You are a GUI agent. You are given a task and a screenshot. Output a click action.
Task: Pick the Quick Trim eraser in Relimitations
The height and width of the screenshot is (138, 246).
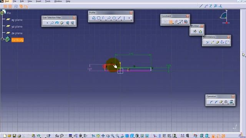tap(218, 43)
